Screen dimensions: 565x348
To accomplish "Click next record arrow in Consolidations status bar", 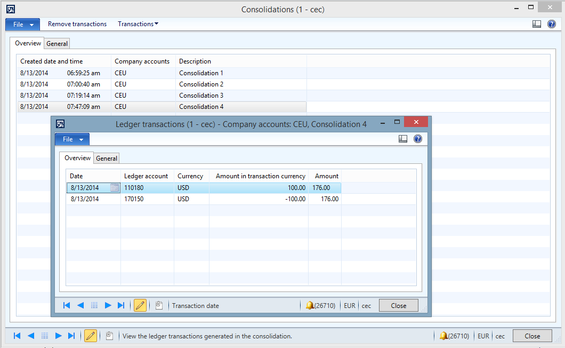I will pos(58,336).
